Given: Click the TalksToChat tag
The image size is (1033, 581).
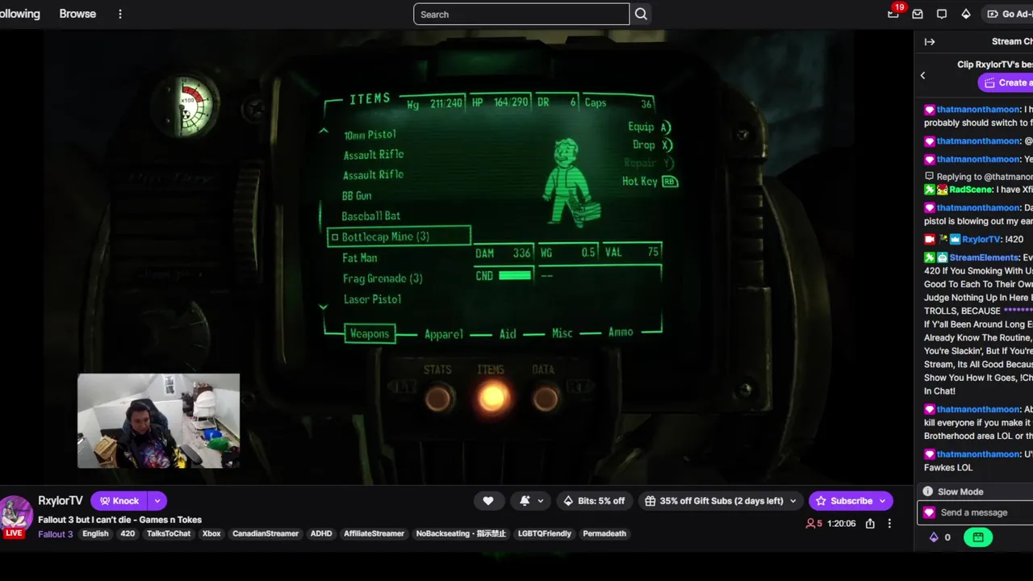Looking at the screenshot, I should tap(169, 533).
